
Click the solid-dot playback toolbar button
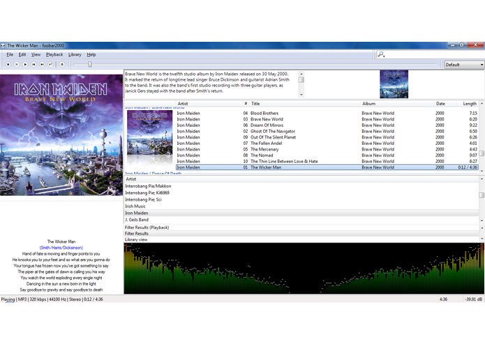pos(8,65)
